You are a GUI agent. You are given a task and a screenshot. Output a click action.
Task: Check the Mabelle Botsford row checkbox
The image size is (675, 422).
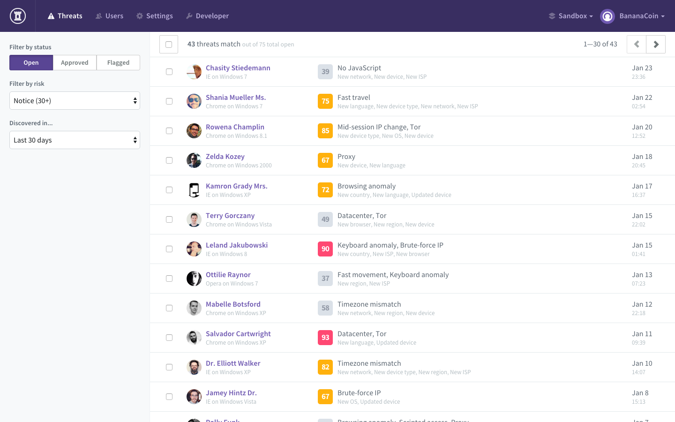pyautogui.click(x=169, y=308)
